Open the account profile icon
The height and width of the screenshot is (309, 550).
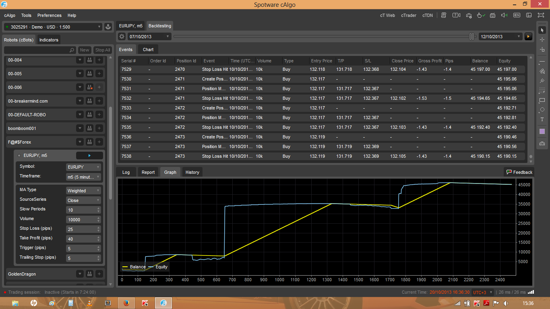108,27
